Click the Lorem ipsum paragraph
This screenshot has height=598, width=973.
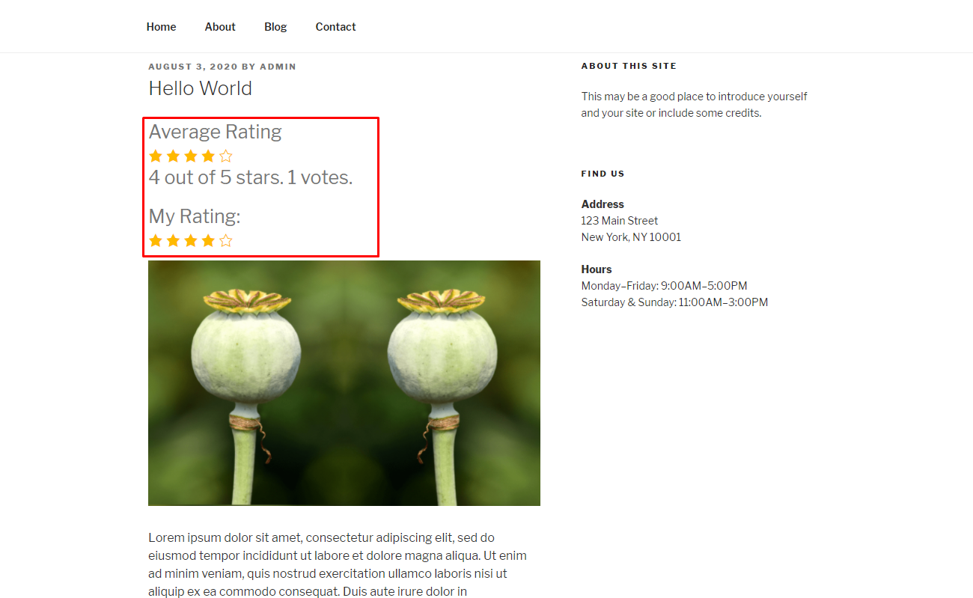[x=338, y=564]
